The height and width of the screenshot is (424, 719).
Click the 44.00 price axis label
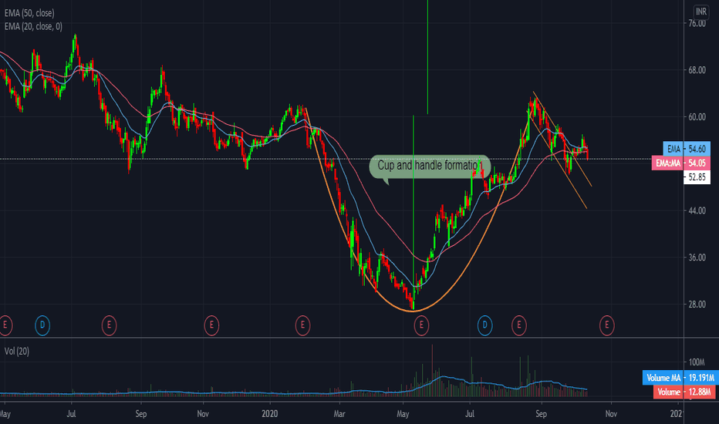point(697,210)
